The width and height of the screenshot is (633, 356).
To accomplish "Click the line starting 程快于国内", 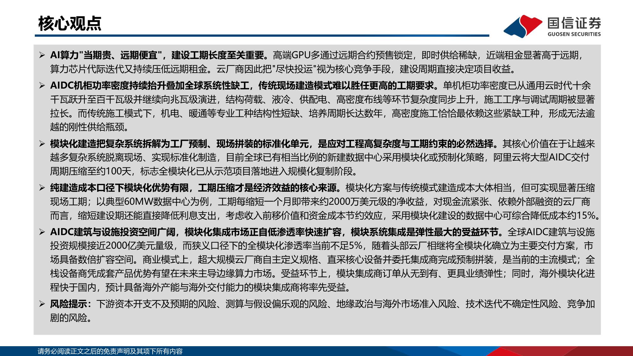I will click(x=201, y=288).
